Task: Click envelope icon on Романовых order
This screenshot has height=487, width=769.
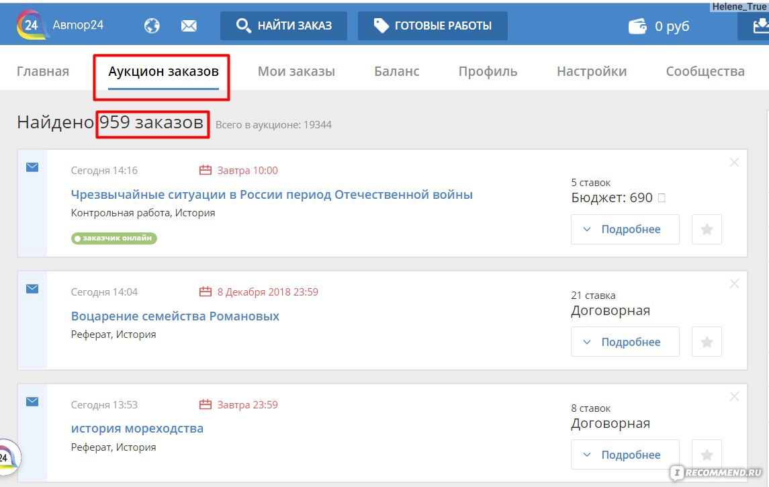Action: pyautogui.click(x=32, y=289)
